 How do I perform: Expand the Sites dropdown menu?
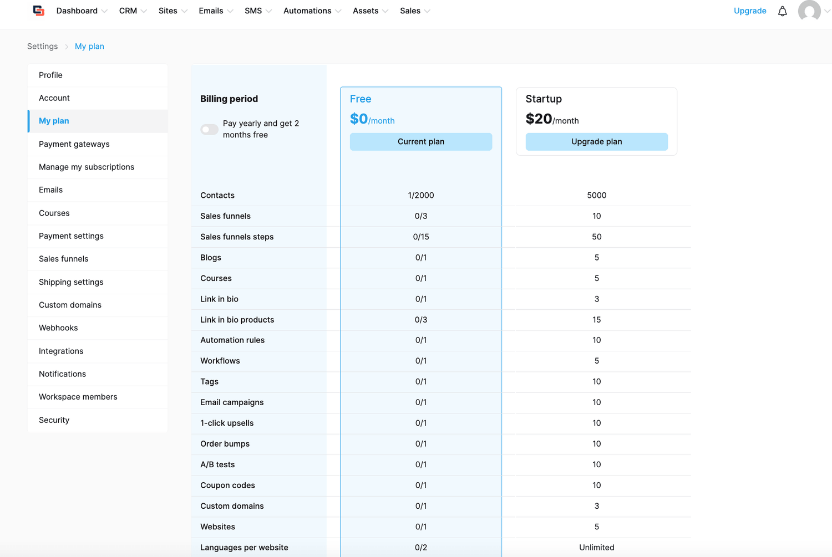(173, 11)
